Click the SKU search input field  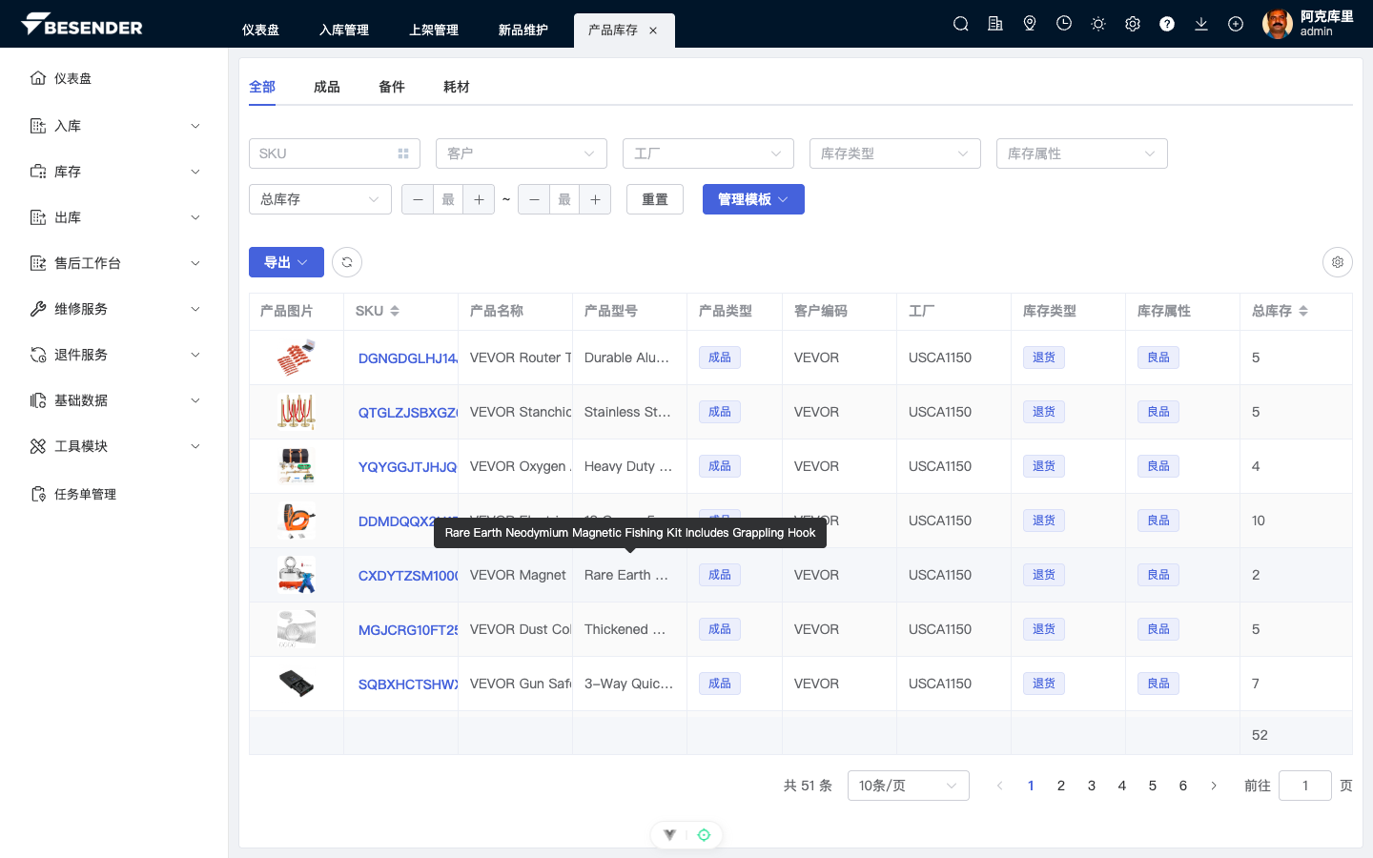coord(335,153)
